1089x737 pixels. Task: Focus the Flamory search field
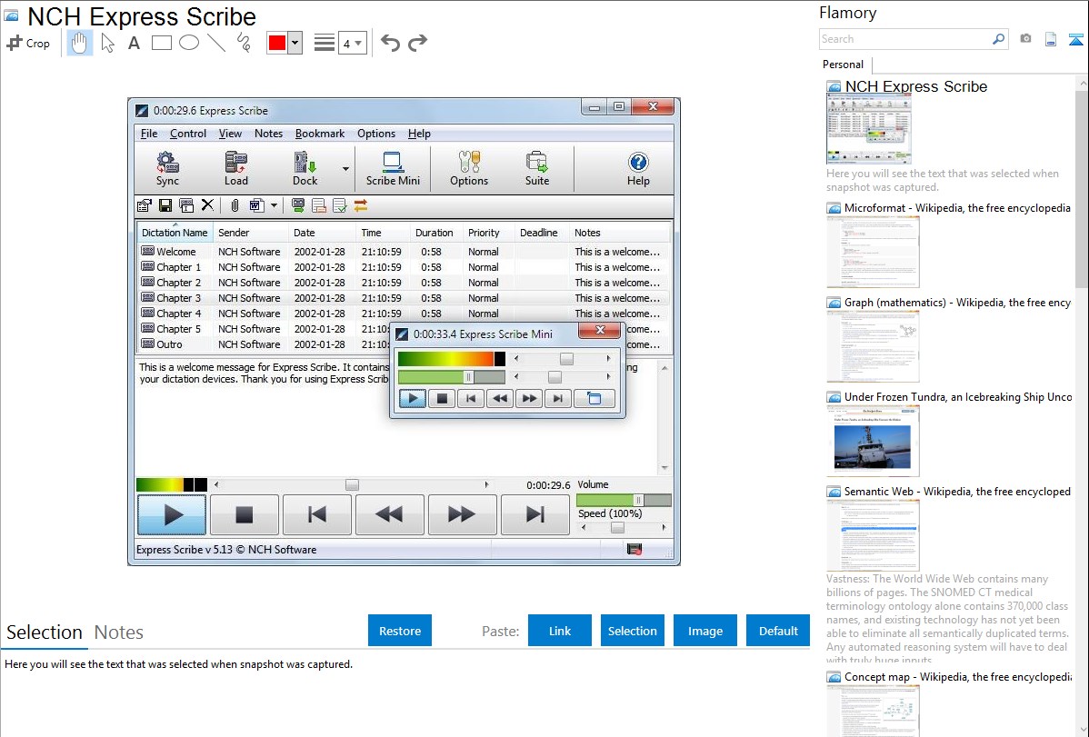click(904, 39)
